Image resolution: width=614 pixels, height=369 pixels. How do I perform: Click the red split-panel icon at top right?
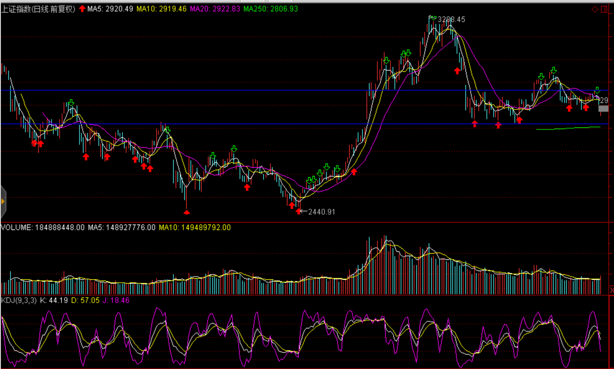604,9
